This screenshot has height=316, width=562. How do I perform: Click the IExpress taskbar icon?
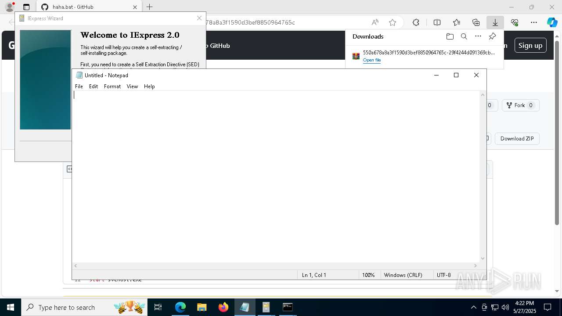tap(266, 307)
